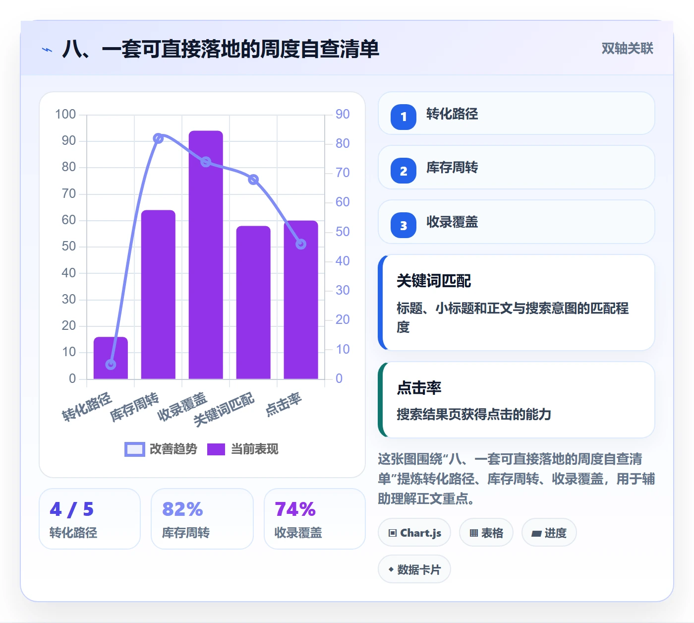Click the 转化路径 list item label
The height and width of the screenshot is (623, 694).
coord(452,114)
